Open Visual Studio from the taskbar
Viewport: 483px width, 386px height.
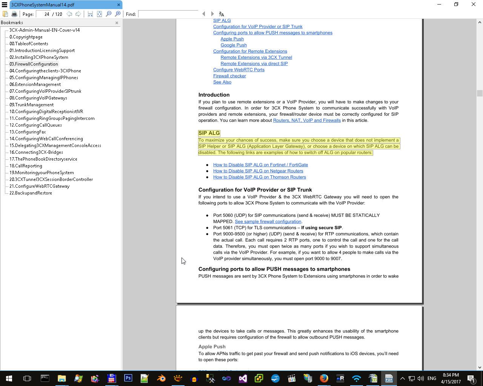[x=243, y=378]
